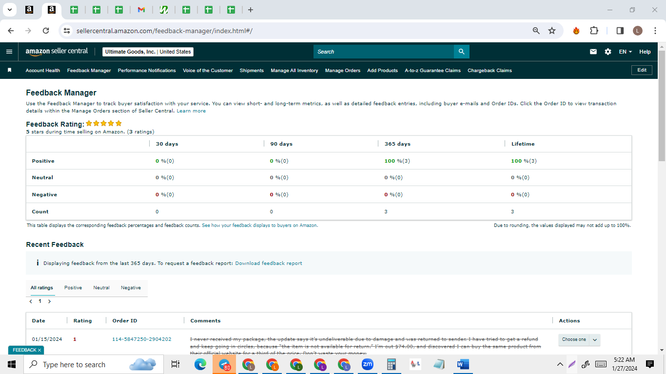View site information beside the URL

[67, 31]
